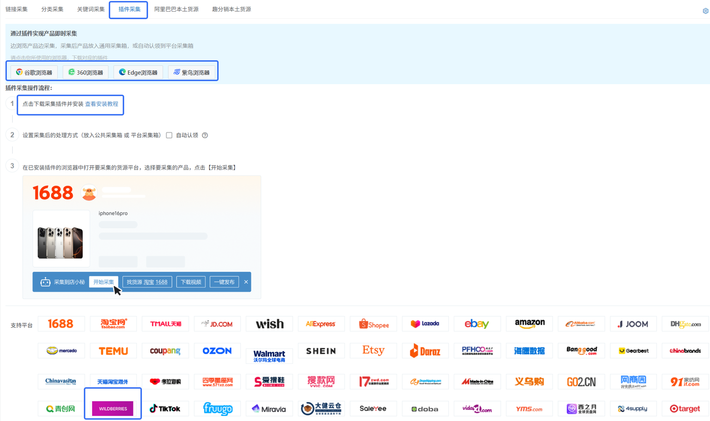This screenshot has height=421, width=710.
Task: Choose the Doba platform logo
Action: pos(425,409)
